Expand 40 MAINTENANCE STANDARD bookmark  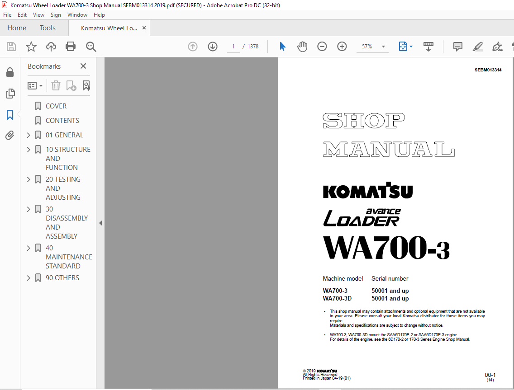point(29,248)
